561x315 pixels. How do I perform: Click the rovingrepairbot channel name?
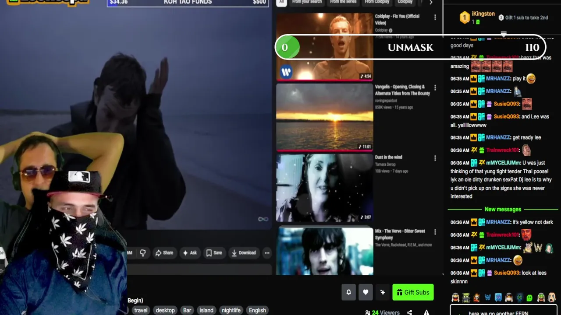(386, 101)
